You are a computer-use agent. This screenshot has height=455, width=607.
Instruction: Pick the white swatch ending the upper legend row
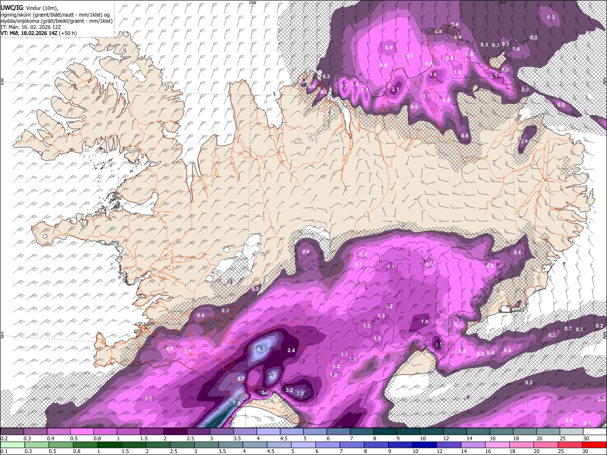(x=595, y=432)
